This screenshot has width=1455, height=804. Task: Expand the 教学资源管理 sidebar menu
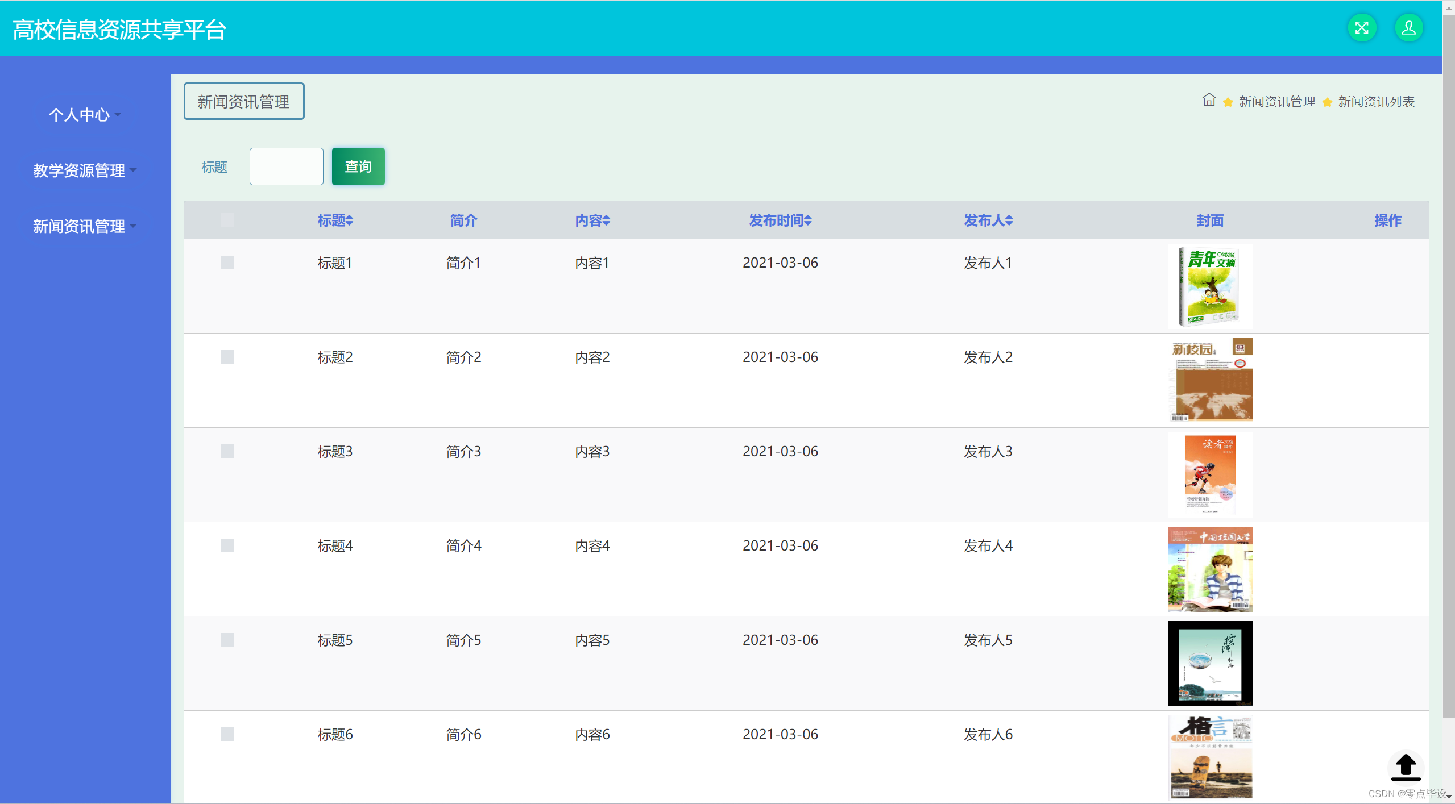click(85, 170)
